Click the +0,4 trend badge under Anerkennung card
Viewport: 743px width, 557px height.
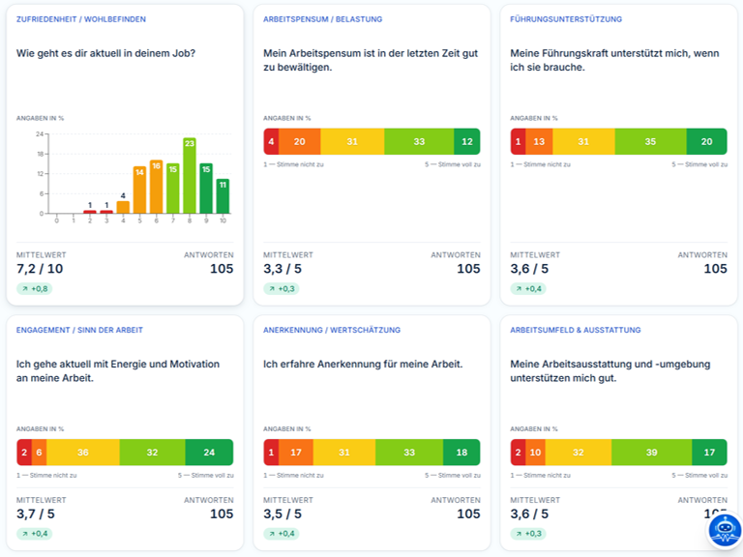[282, 534]
